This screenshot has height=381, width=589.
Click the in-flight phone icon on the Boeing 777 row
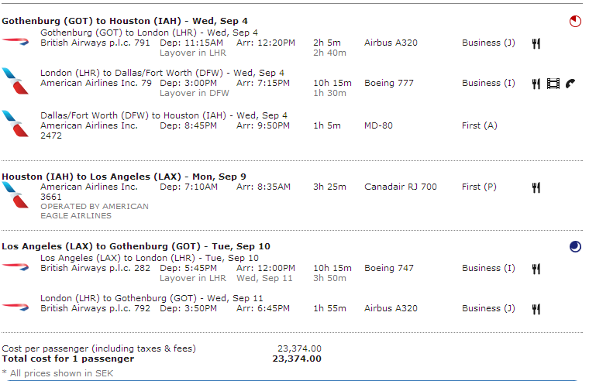570,84
